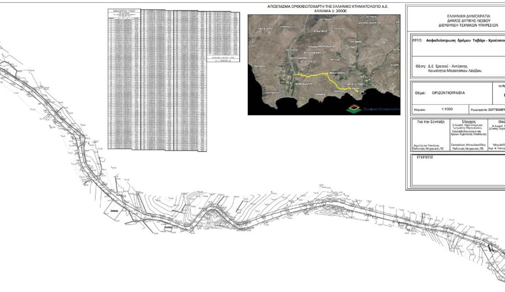Click the larger labeled building outline beside the road
Screen dimensions: 505x292
click(114, 211)
